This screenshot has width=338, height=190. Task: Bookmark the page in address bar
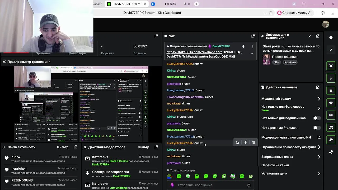271,13
